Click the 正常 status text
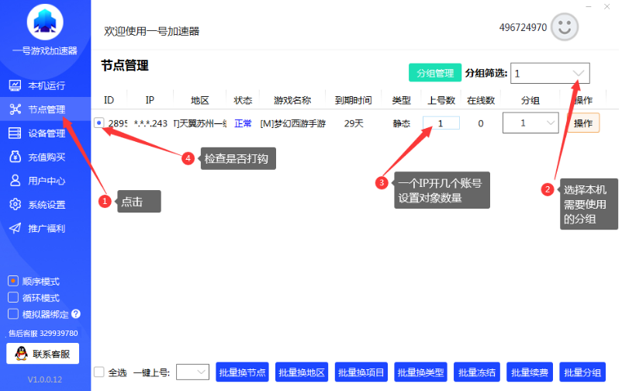This screenshot has height=391, width=622. (243, 123)
